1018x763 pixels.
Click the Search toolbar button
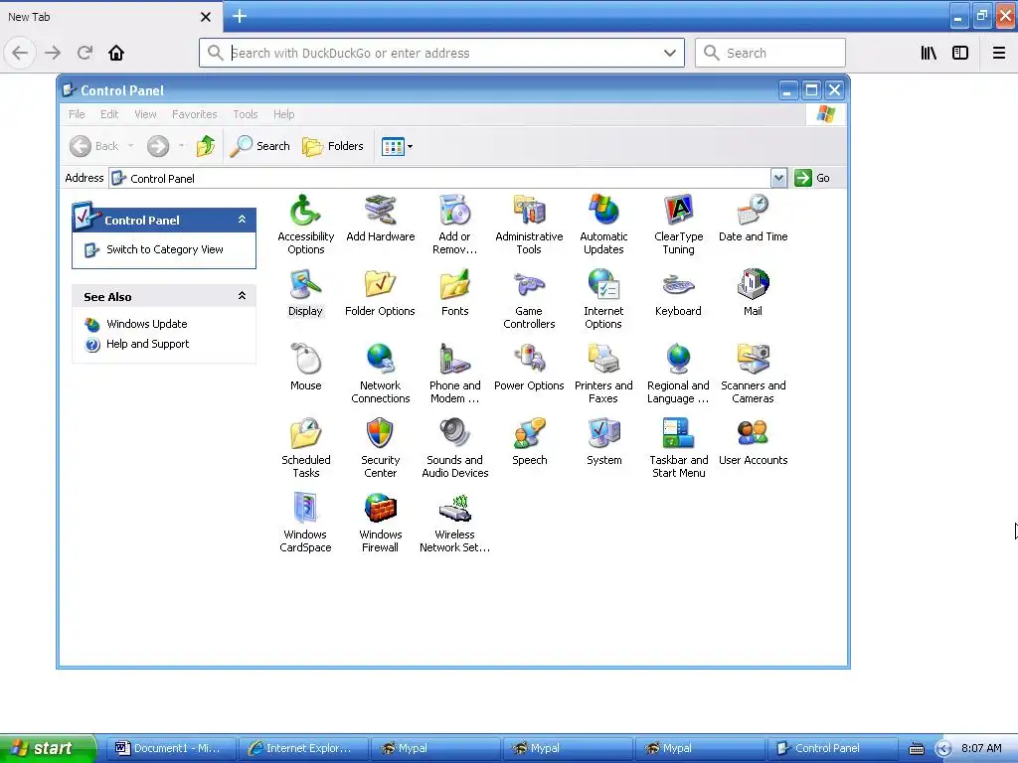click(x=260, y=146)
